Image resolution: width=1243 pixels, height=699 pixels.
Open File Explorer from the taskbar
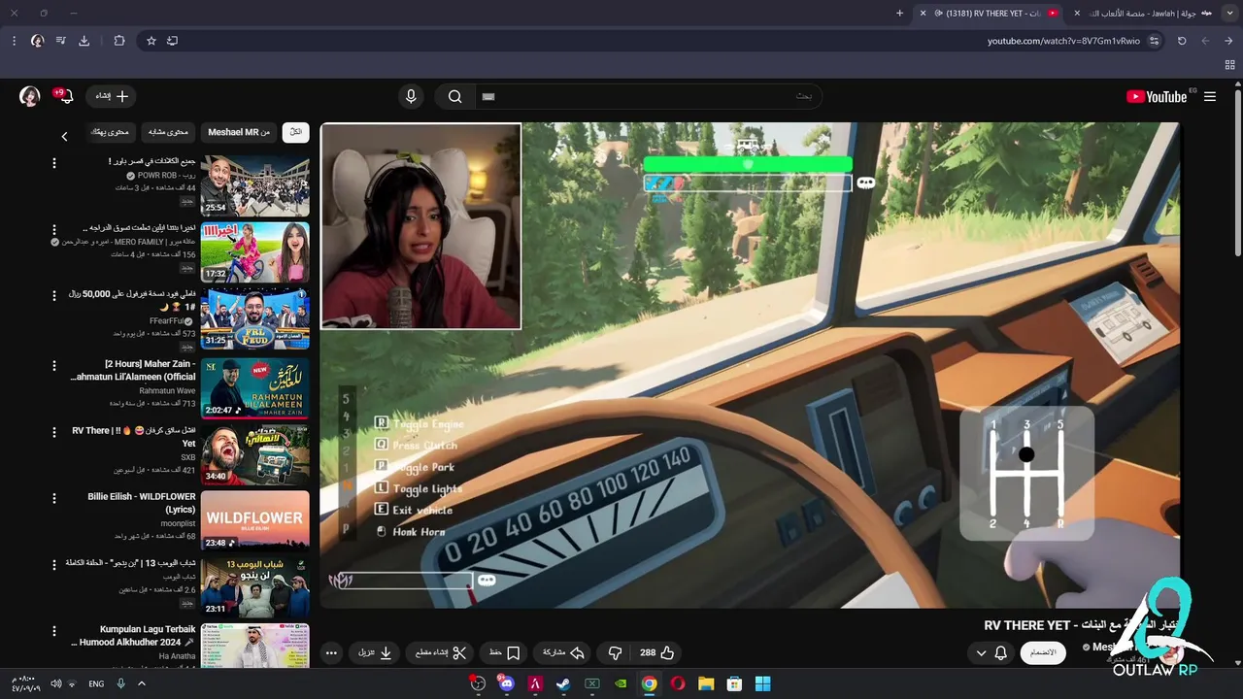[x=706, y=683]
